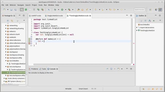The width and height of the screenshot is (165, 92).
Task: Run the program with the green play icon
Action: click(62, 10)
